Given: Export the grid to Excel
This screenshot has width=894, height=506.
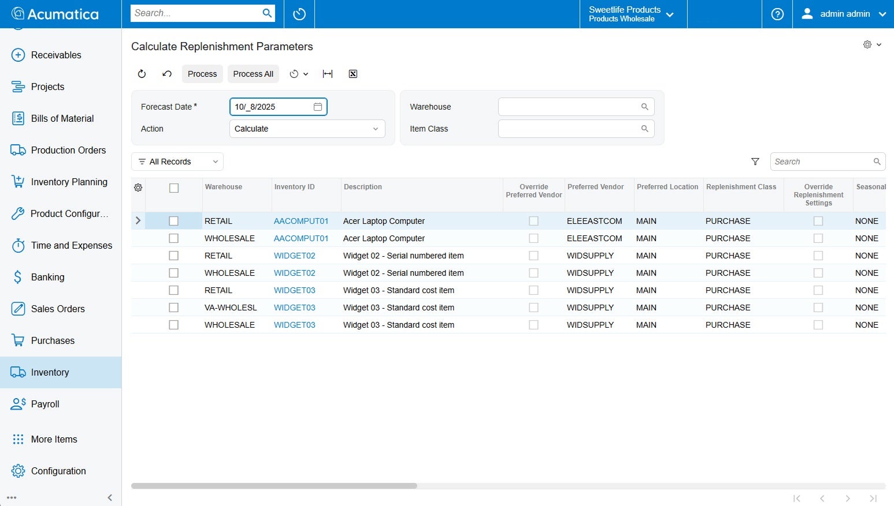Looking at the screenshot, I should pos(353,74).
